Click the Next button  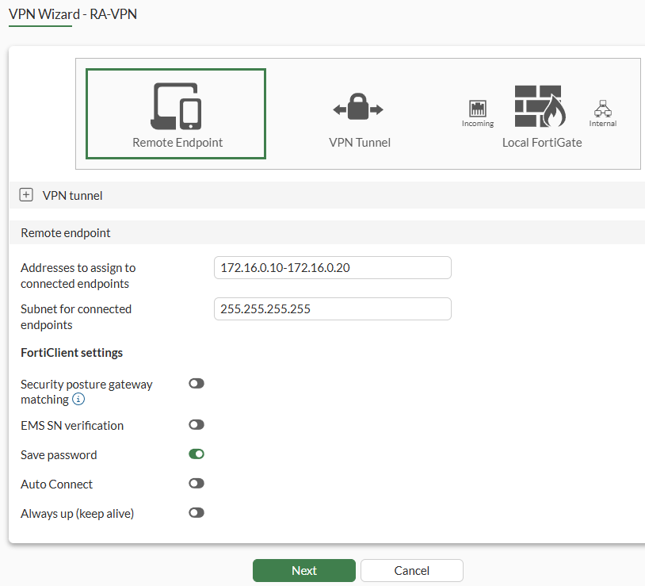303,570
